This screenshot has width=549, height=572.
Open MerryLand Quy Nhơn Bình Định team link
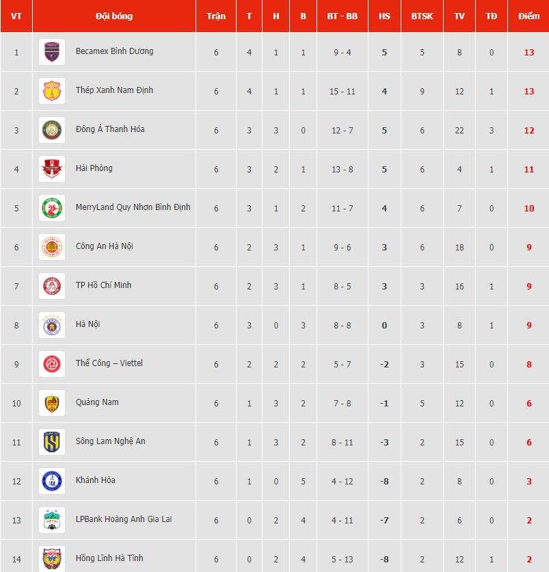133,207
